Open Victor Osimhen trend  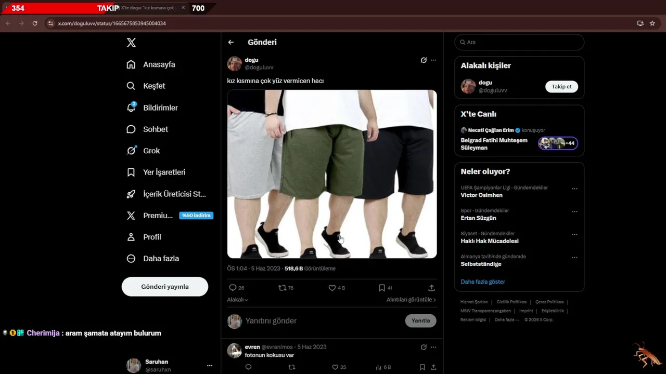pos(481,195)
